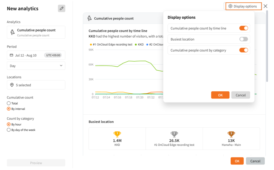Click OK in Display options popup
The height and width of the screenshot is (170, 274).
pyautogui.click(x=220, y=95)
